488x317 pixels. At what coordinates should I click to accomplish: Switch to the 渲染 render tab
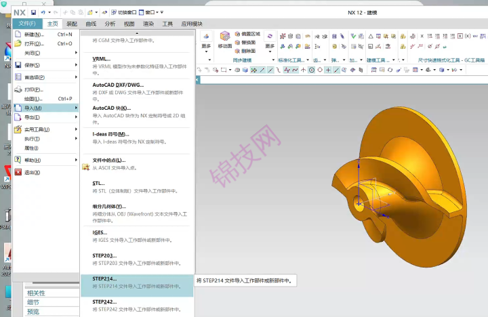click(148, 24)
